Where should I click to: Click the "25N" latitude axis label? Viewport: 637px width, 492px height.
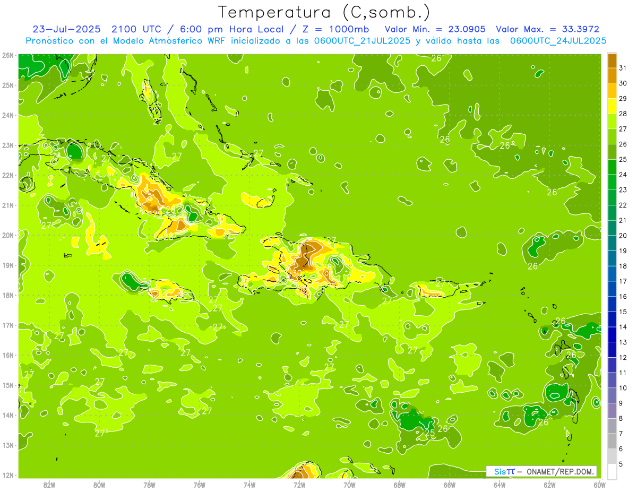(7, 85)
